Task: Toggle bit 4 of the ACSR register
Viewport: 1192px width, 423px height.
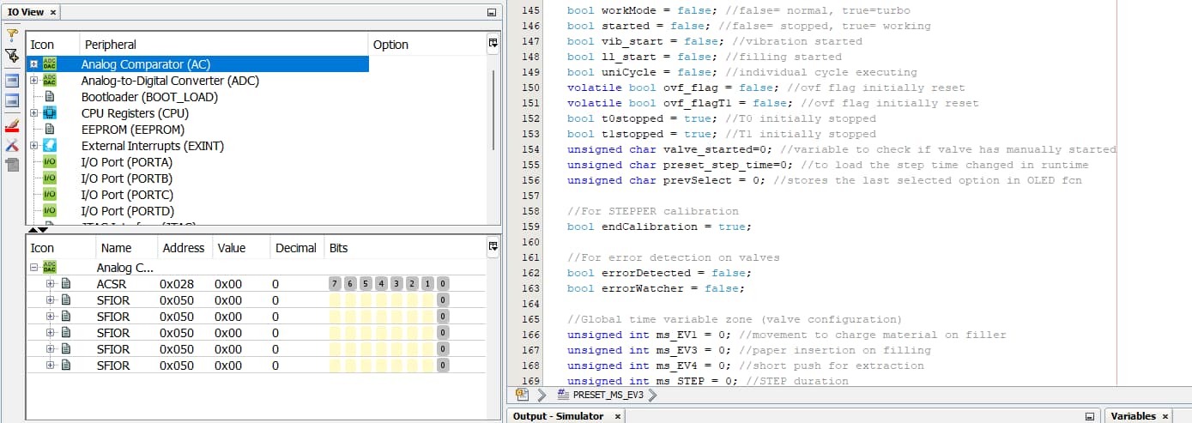Action: point(381,284)
